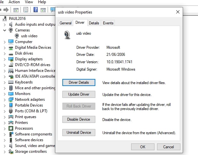Click the Software components puzzle icon
This screenshot has height=155, width=198.
(x=11, y=134)
